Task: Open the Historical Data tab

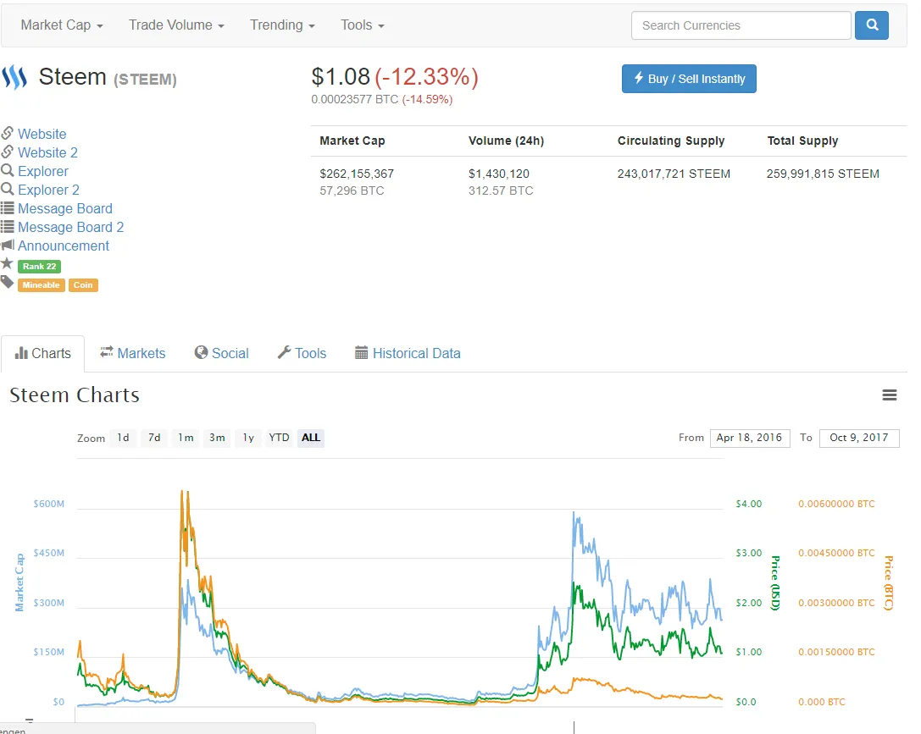Action: (408, 353)
